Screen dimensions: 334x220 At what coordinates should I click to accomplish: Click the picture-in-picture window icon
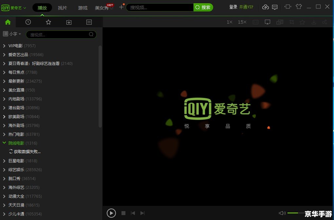coord(280,22)
